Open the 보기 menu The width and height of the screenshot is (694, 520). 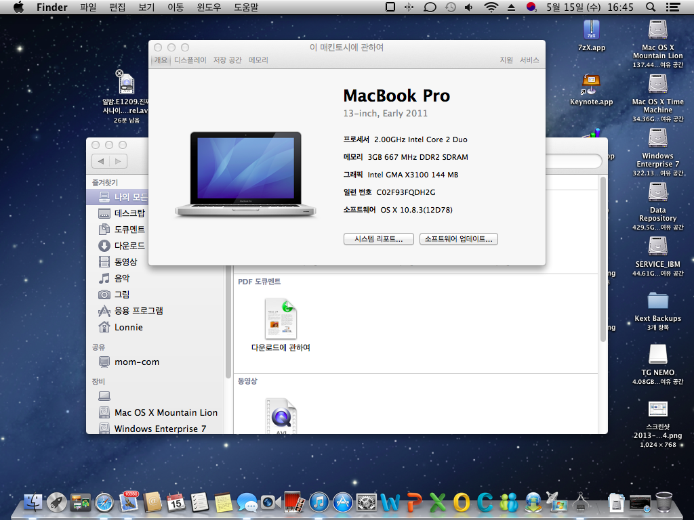146,7
